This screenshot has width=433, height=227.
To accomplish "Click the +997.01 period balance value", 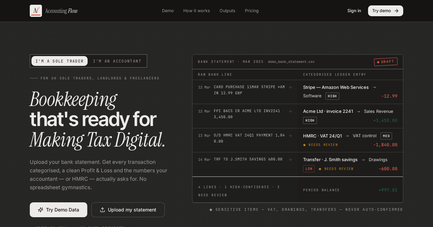I will click(x=388, y=190).
